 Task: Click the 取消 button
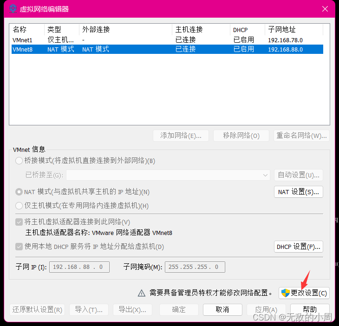click(222, 310)
